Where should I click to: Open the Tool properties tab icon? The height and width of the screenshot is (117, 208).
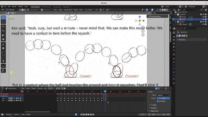pos(174,32)
